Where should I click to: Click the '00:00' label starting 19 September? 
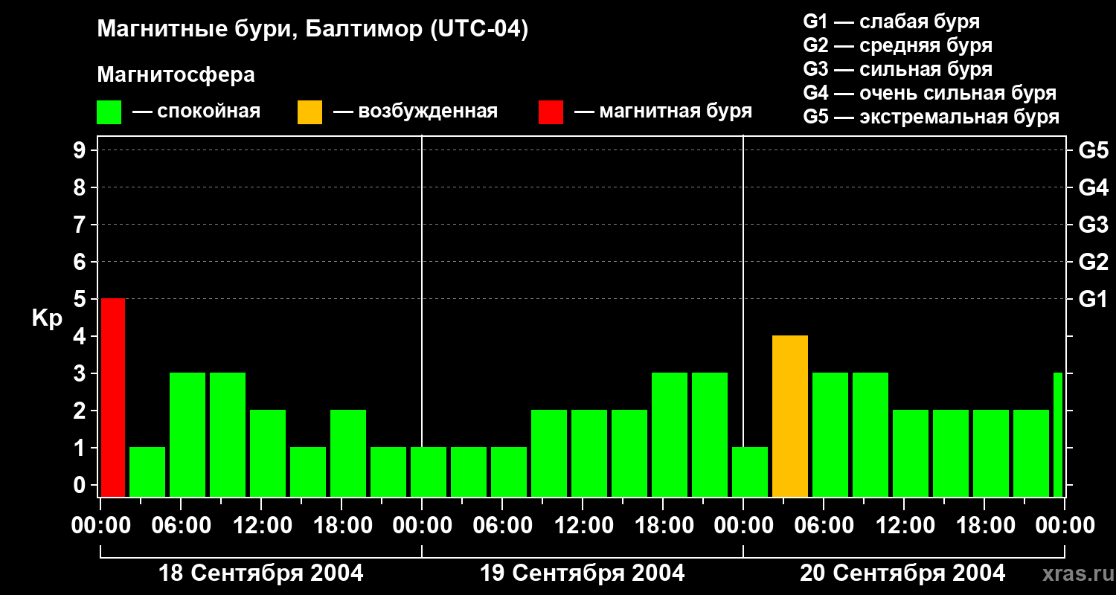click(422, 526)
